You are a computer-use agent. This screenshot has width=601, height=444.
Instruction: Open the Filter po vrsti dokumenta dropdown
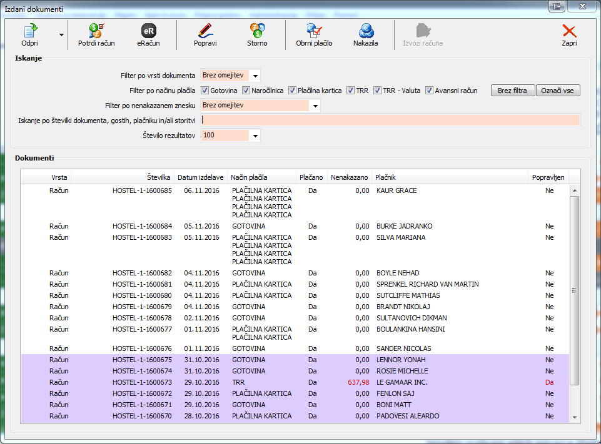pos(255,76)
